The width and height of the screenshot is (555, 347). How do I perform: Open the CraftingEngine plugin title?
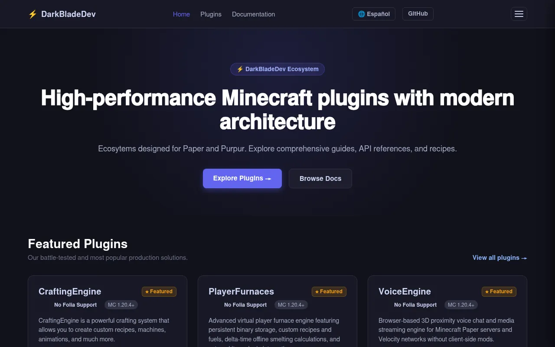point(70,291)
